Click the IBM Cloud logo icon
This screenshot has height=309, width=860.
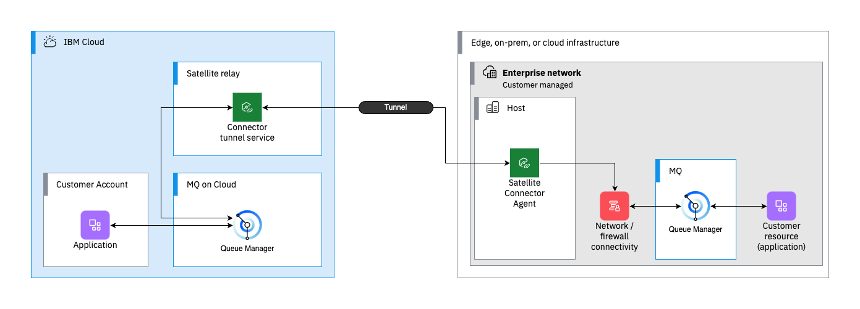[x=50, y=42]
